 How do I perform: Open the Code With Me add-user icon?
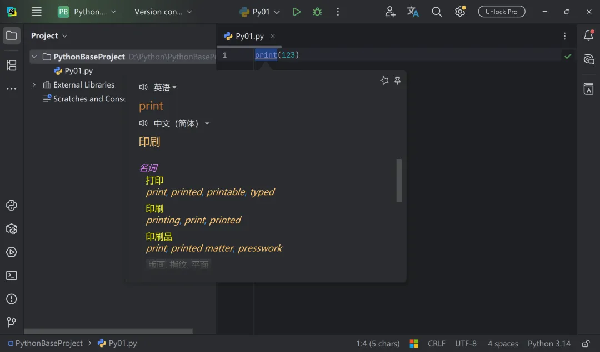point(390,12)
